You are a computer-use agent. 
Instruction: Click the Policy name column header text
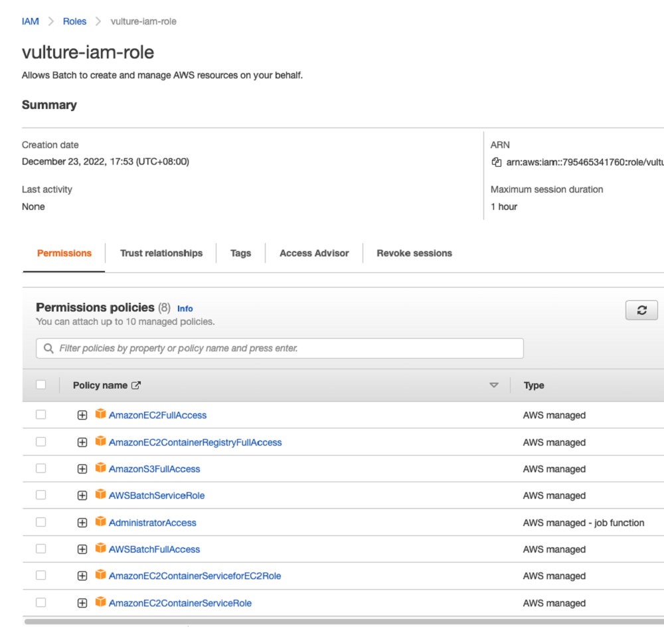pyautogui.click(x=100, y=385)
